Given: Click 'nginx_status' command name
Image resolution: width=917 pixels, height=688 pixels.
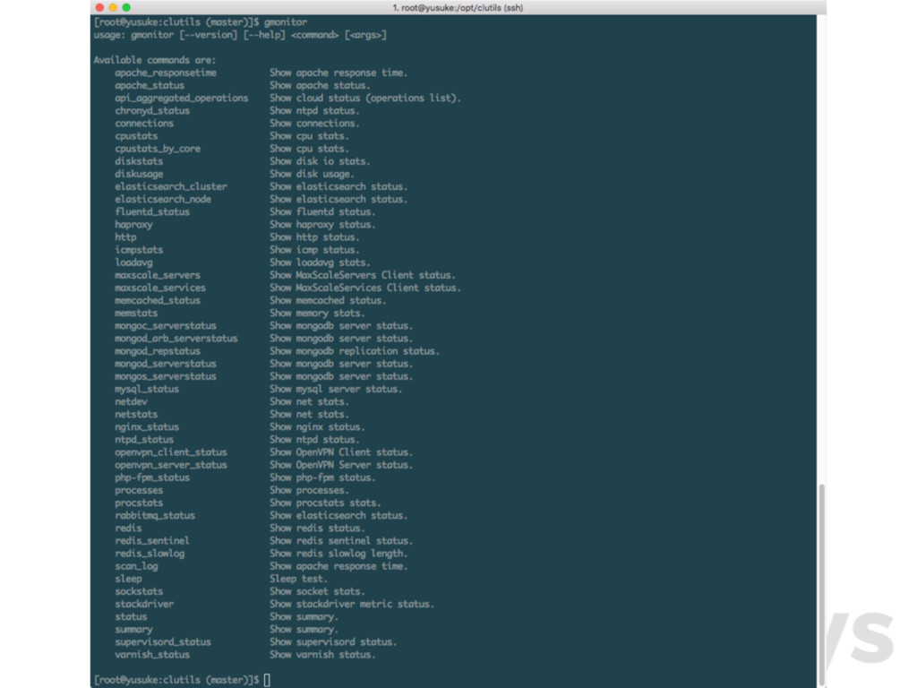Looking at the screenshot, I should pyautogui.click(x=147, y=427).
